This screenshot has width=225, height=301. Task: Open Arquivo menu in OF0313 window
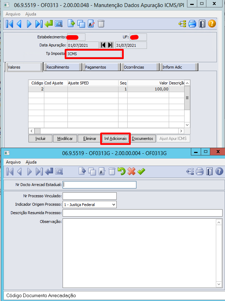13,14
